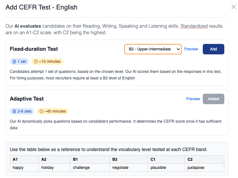Open the B2 - Upper-Intermediate level dropdown
The height and width of the screenshot is (178, 238).
coord(153,49)
